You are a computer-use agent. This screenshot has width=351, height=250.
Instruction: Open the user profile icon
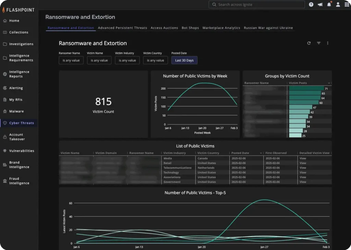[x=338, y=4]
